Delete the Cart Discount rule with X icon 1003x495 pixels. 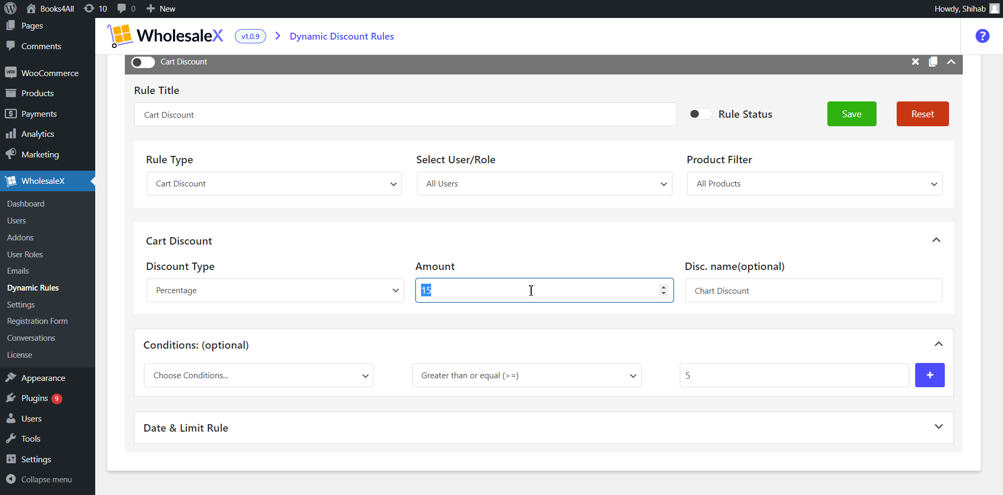pos(916,62)
